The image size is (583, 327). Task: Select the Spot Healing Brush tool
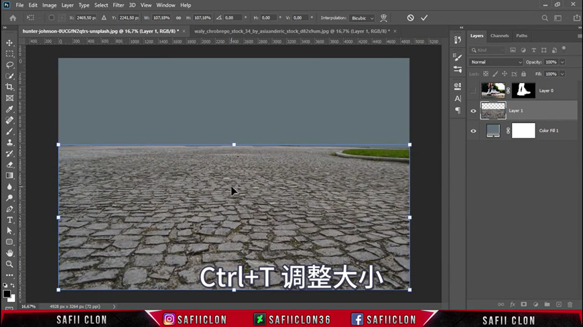[9, 120]
